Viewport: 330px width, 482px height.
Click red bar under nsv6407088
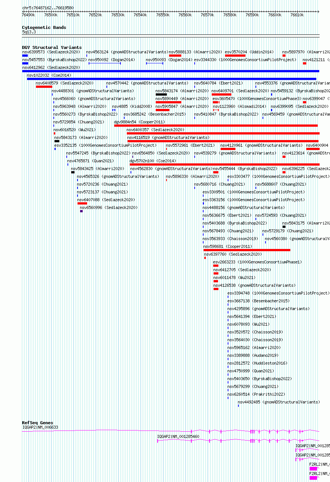point(82,203)
